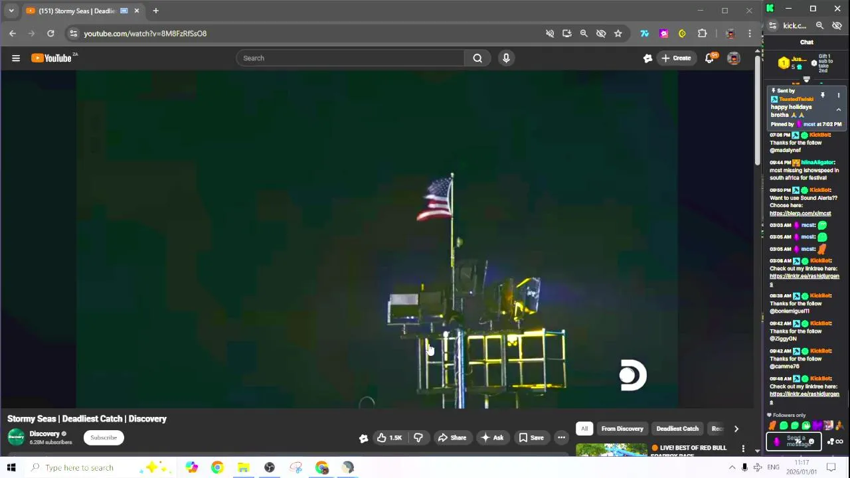
Task: Open Kick window site settings icon
Action: tap(773, 26)
